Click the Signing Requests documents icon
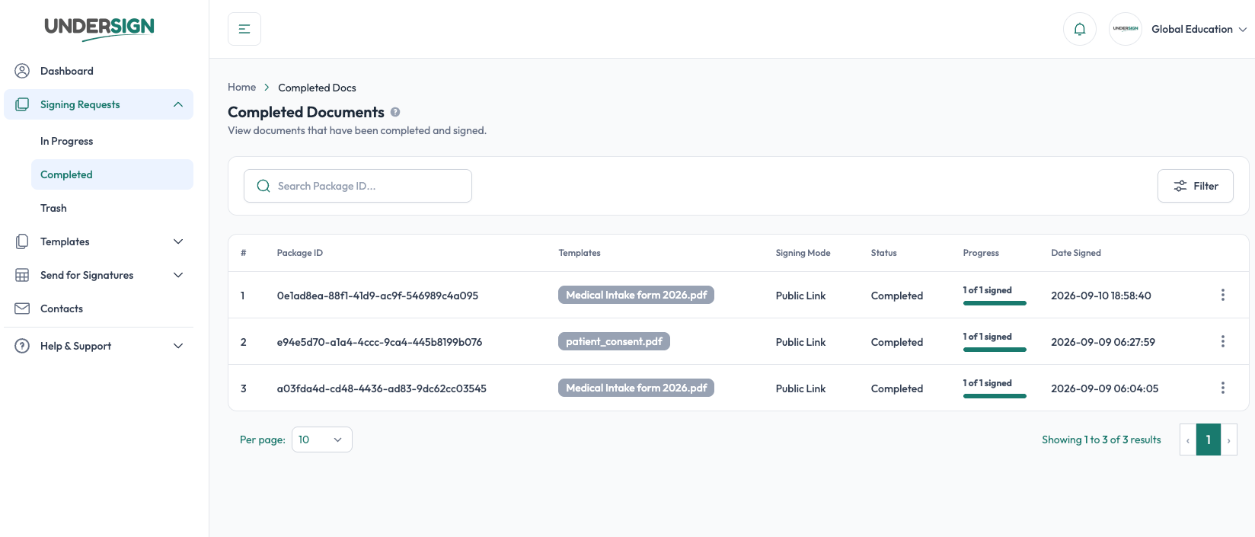 point(22,104)
